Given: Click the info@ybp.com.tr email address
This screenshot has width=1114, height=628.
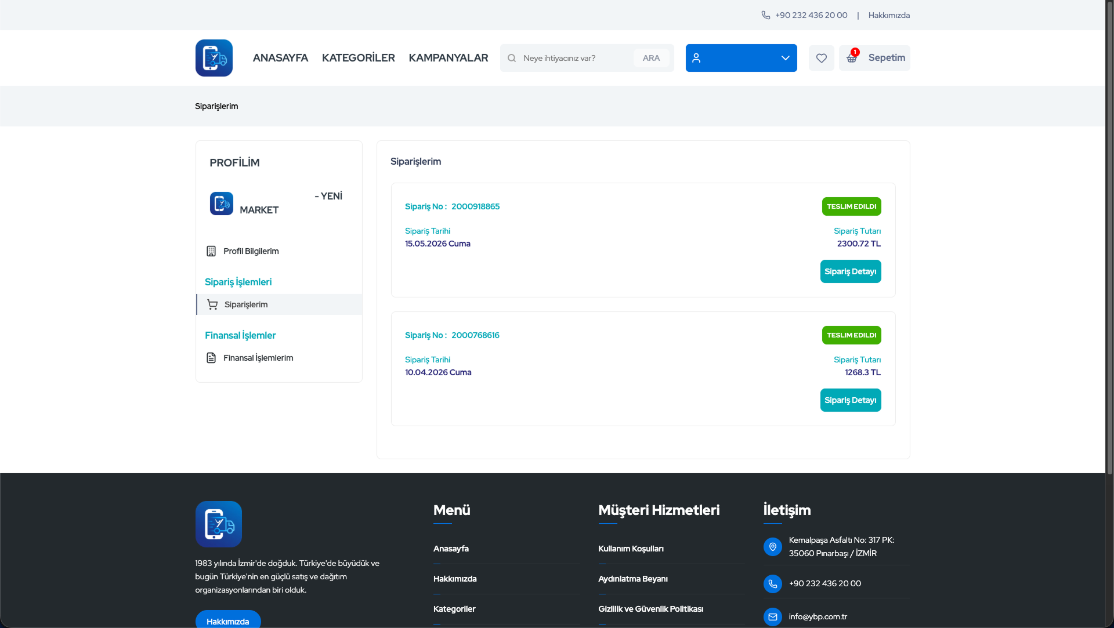Looking at the screenshot, I should [818, 616].
